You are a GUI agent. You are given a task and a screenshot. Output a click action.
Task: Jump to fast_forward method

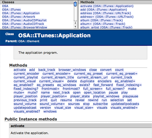coord(103,85)
